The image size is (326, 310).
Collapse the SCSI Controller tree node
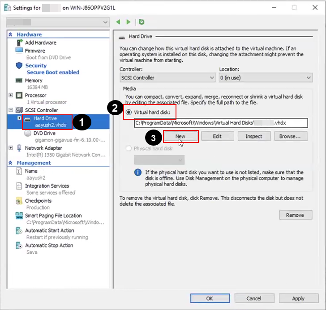[11, 110]
